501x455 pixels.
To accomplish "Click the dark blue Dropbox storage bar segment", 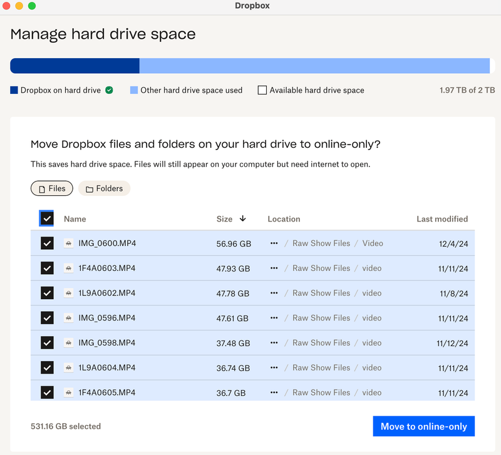I will 75,66.
